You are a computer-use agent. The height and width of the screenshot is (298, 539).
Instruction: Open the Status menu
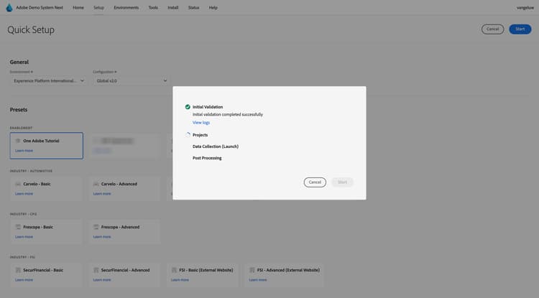click(x=193, y=8)
